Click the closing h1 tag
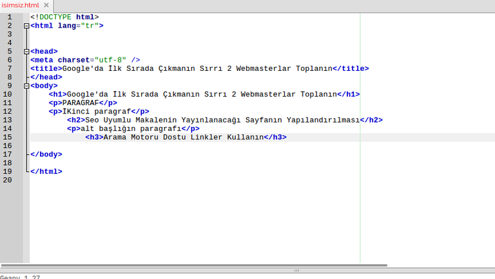The width and height of the screenshot is (495, 279). pos(349,94)
